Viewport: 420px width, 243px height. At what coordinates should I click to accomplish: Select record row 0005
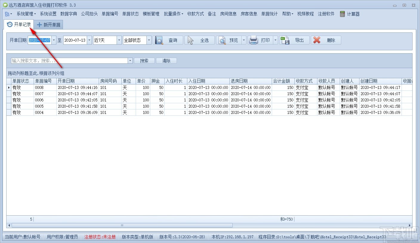(209, 106)
